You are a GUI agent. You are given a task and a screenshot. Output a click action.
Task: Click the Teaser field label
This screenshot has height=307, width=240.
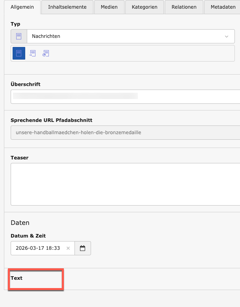(x=19, y=158)
